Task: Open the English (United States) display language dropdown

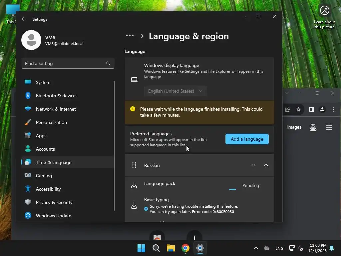Action: [175, 91]
